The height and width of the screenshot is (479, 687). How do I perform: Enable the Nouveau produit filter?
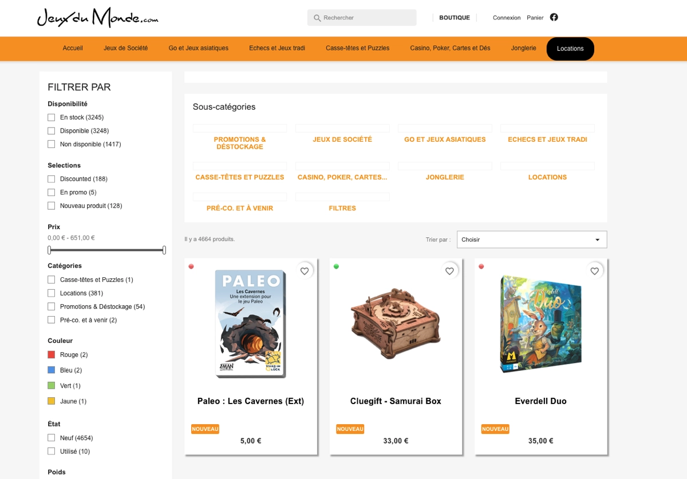click(x=52, y=206)
